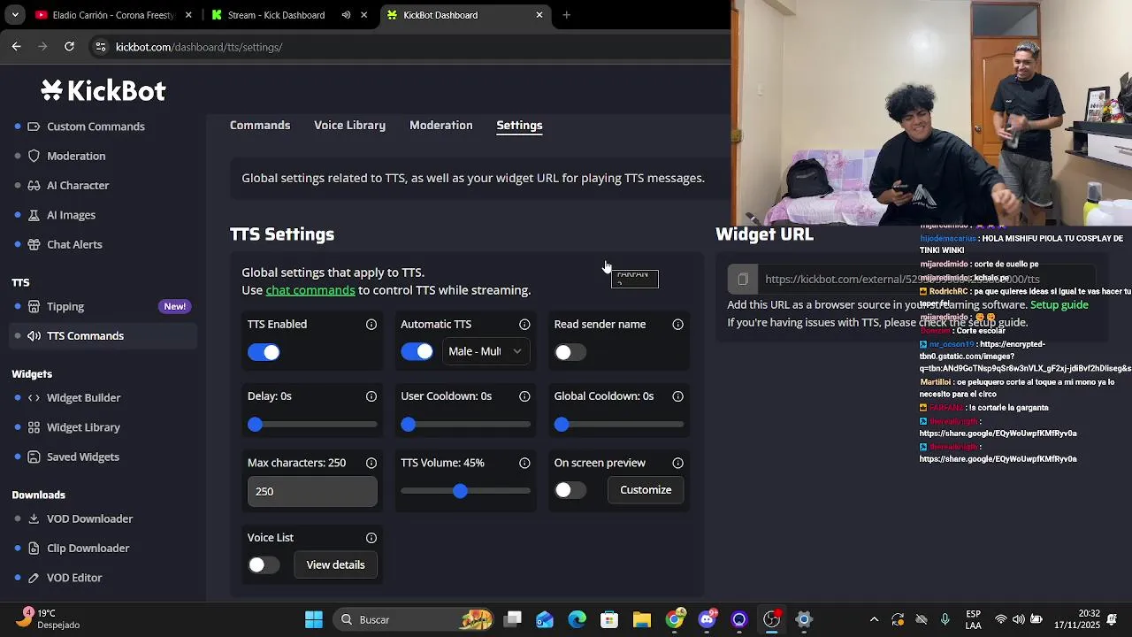This screenshot has width=1132, height=637.
Task: Show info for Global Cooldown
Action: pyautogui.click(x=677, y=396)
